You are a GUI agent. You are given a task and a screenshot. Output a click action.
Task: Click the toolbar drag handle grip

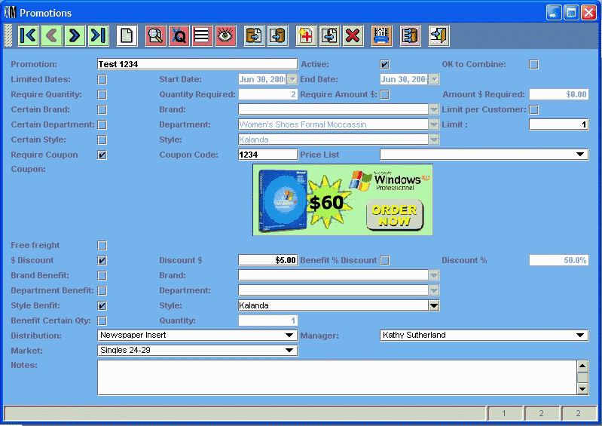[8, 35]
